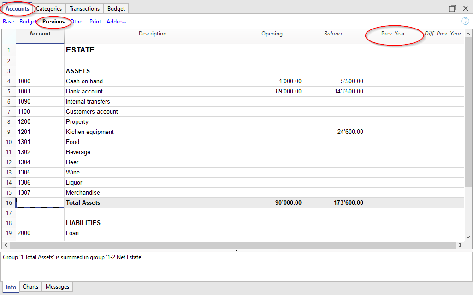473x295 pixels.
Task: Switch to the Categories tab
Action: click(x=49, y=9)
